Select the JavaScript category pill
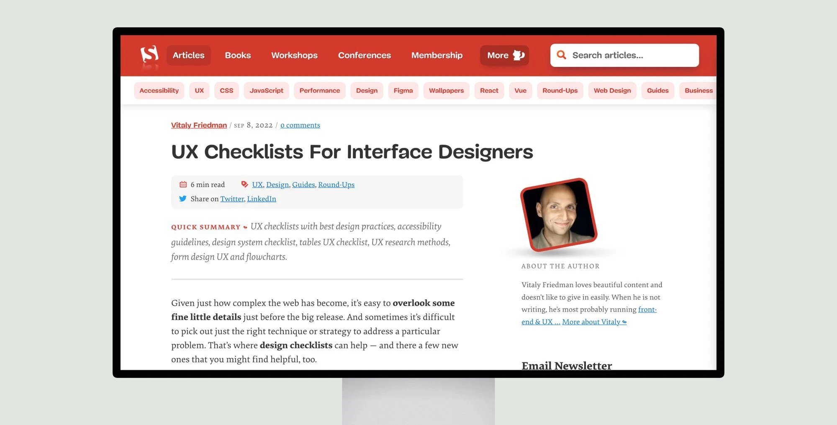The height and width of the screenshot is (425, 837). click(x=266, y=90)
